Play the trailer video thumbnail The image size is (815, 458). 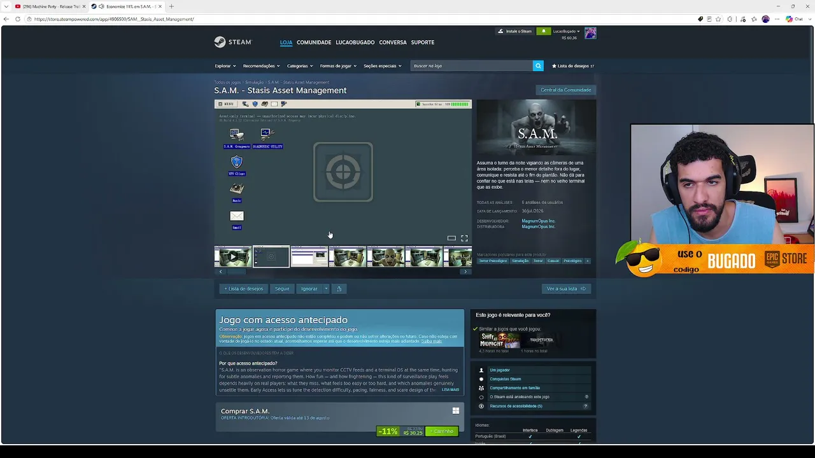pos(232,257)
